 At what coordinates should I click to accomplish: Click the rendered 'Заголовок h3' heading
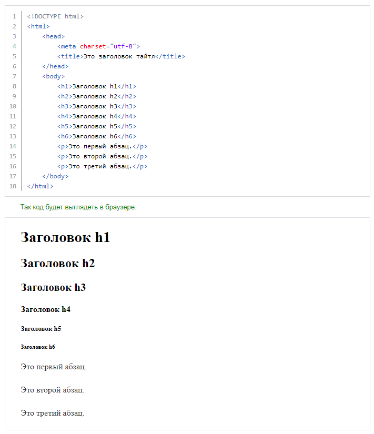coord(53,288)
